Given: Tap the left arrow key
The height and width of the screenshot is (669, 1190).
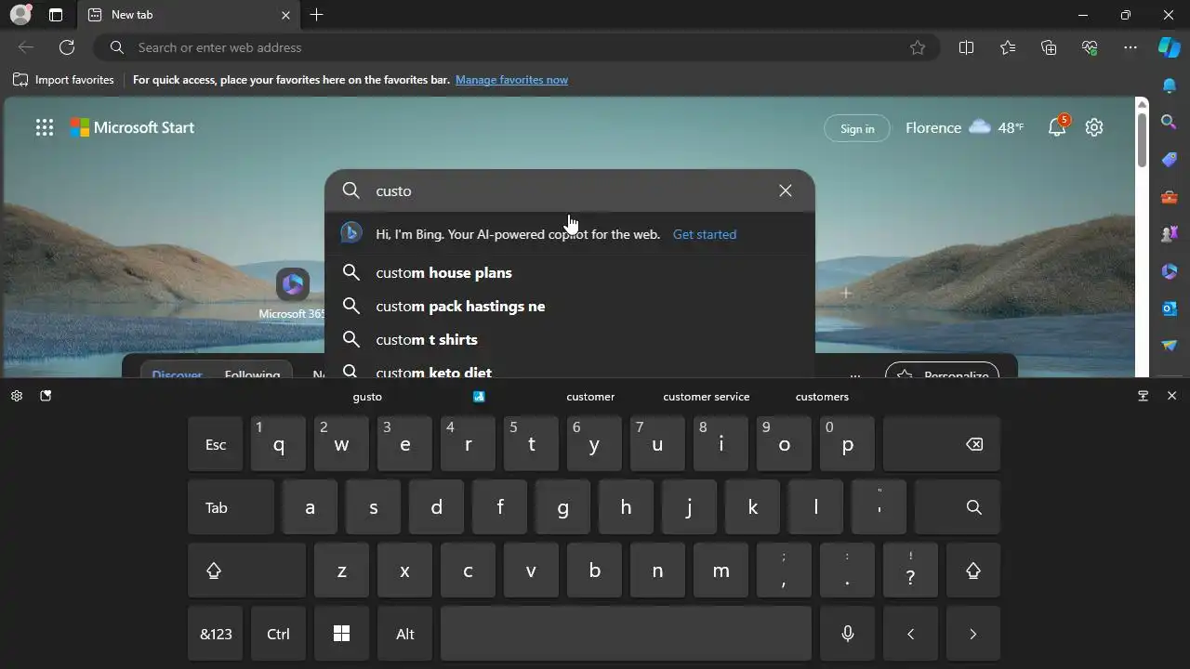Looking at the screenshot, I should click(x=910, y=634).
